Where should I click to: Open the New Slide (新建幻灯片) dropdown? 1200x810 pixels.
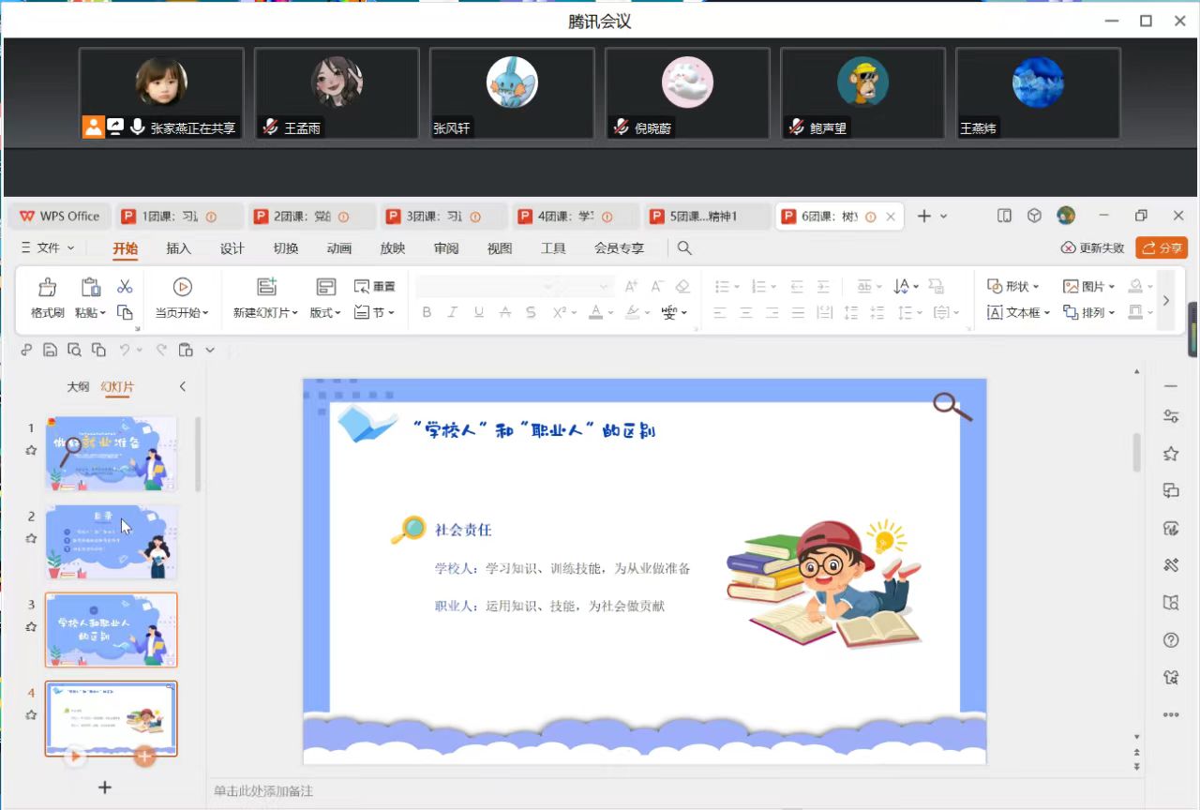click(265, 312)
